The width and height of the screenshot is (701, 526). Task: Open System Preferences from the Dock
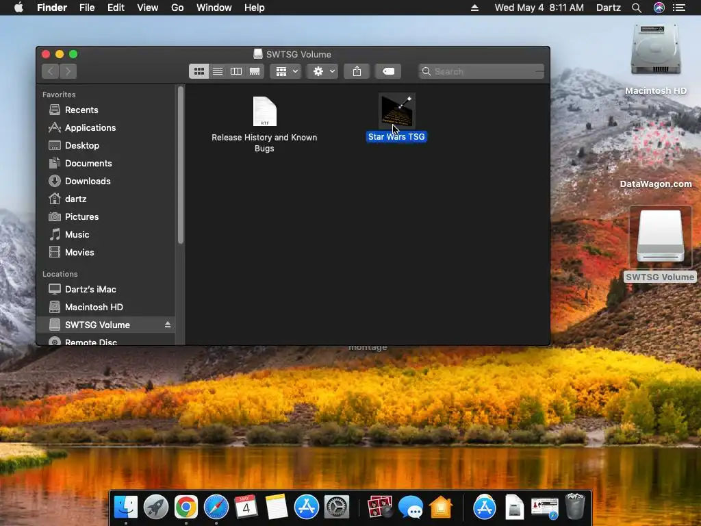point(336,508)
